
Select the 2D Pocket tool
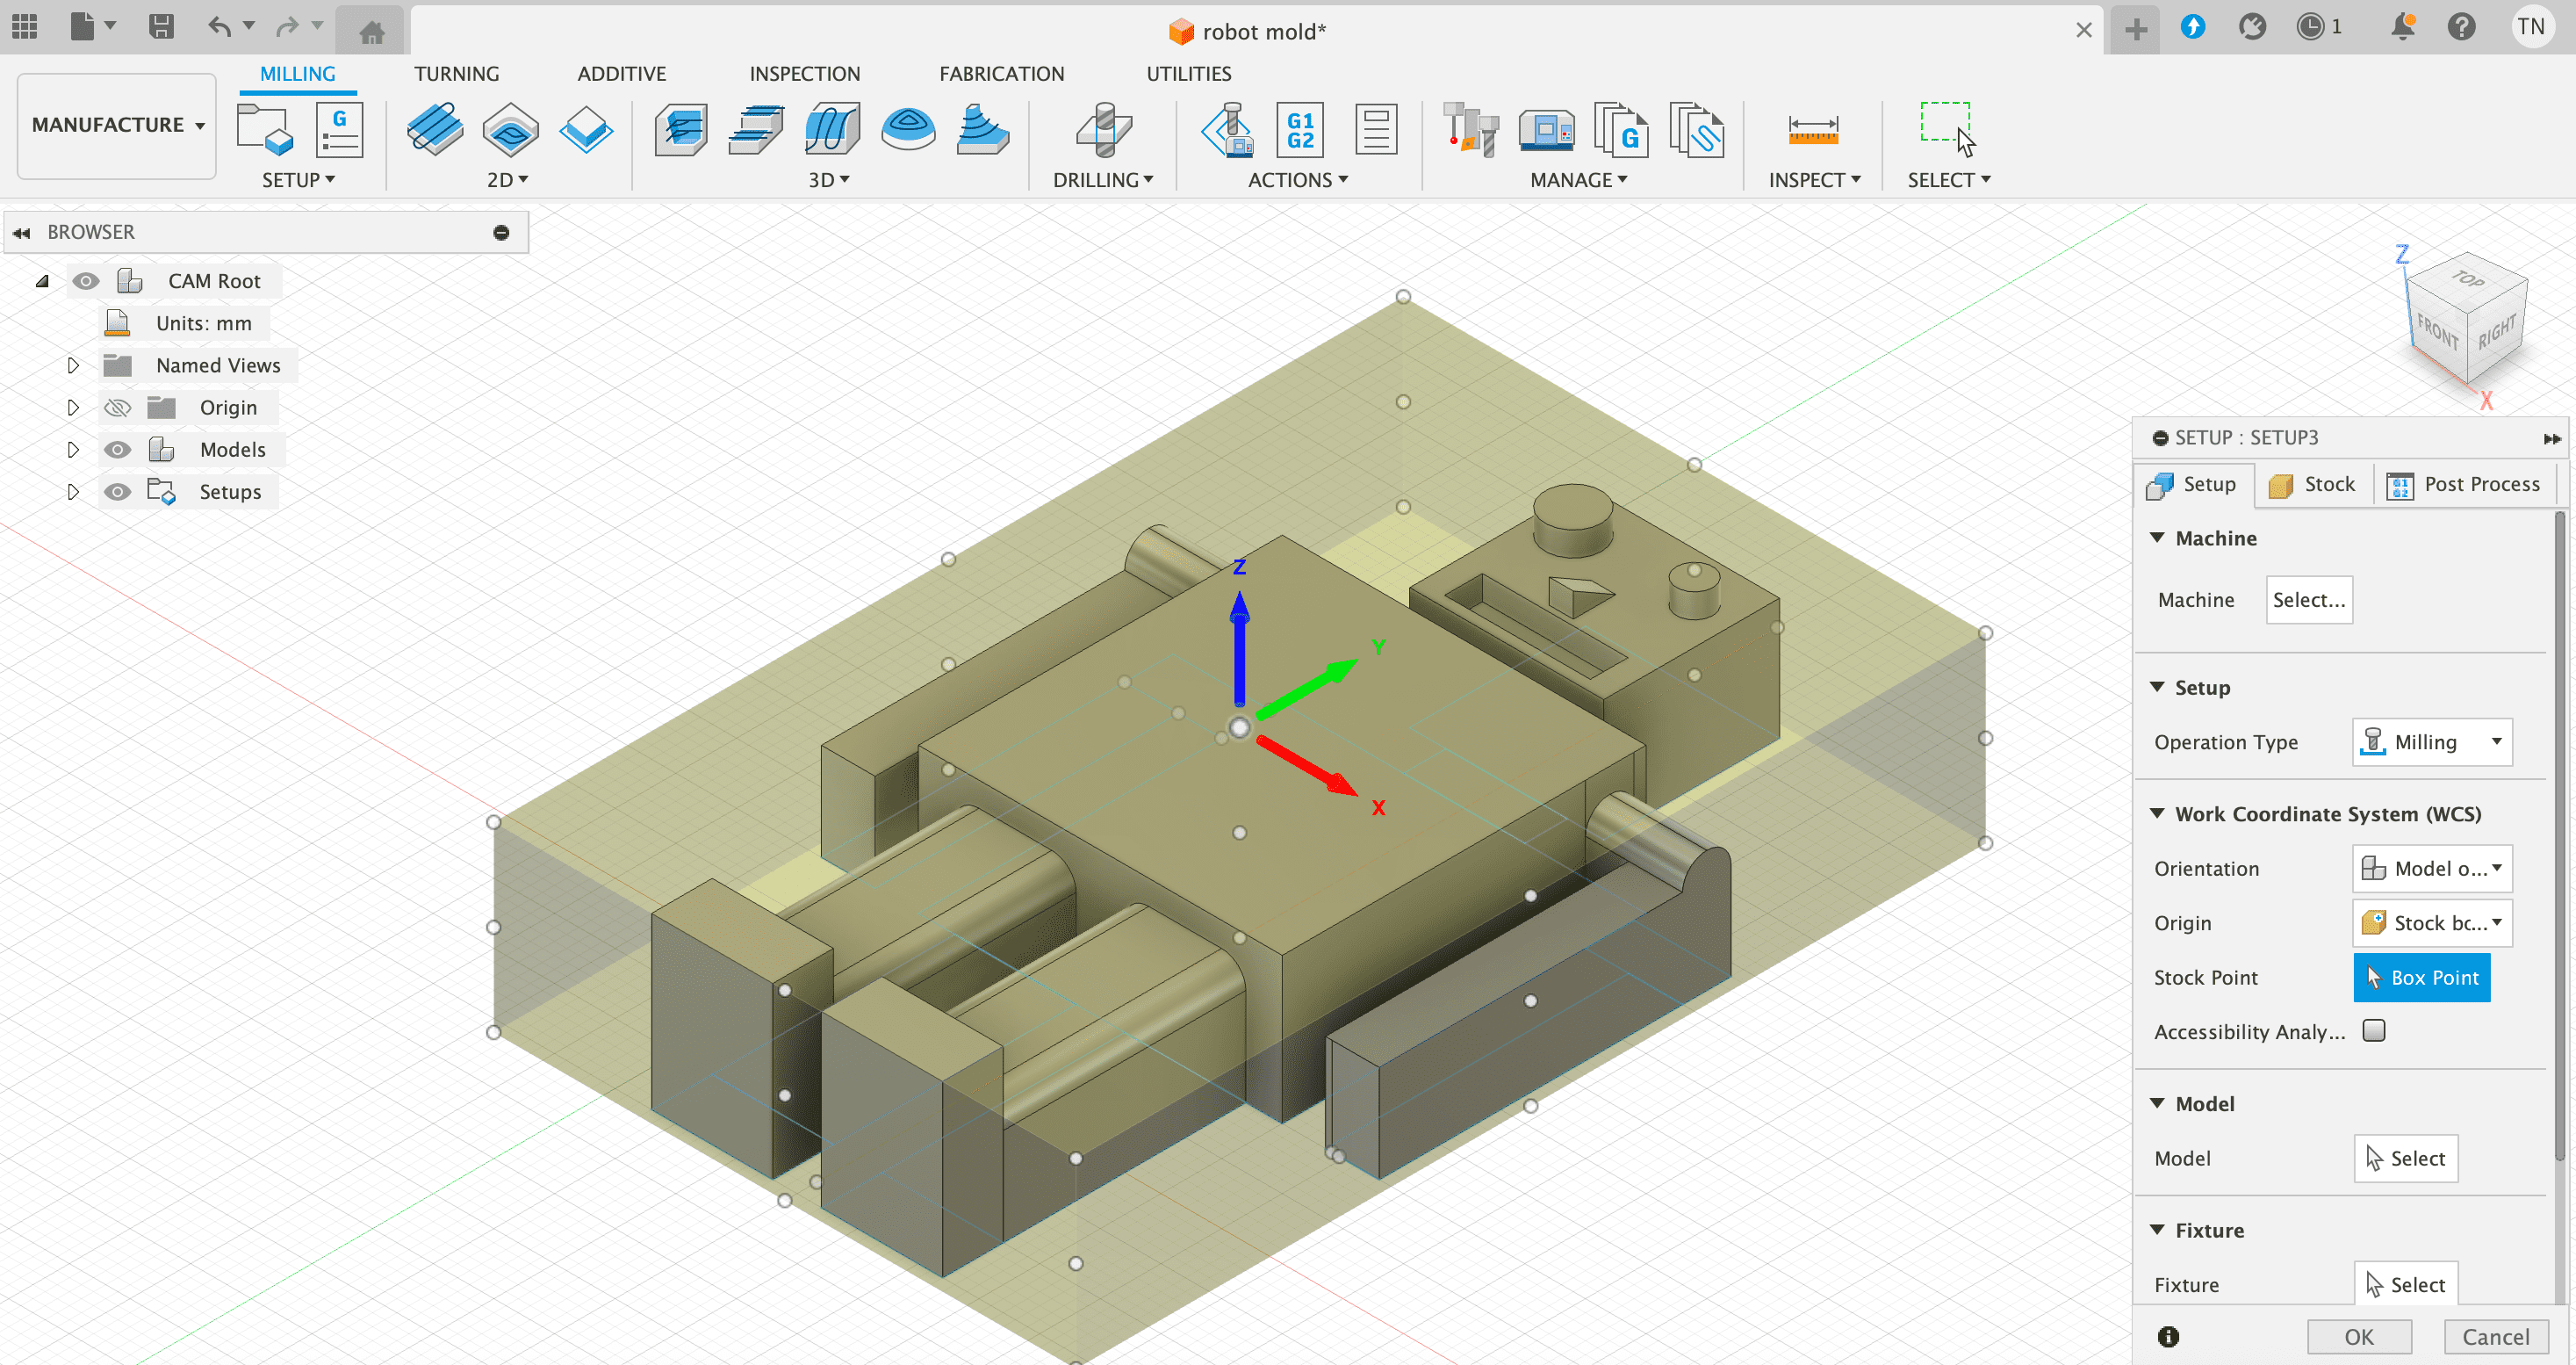(x=510, y=129)
